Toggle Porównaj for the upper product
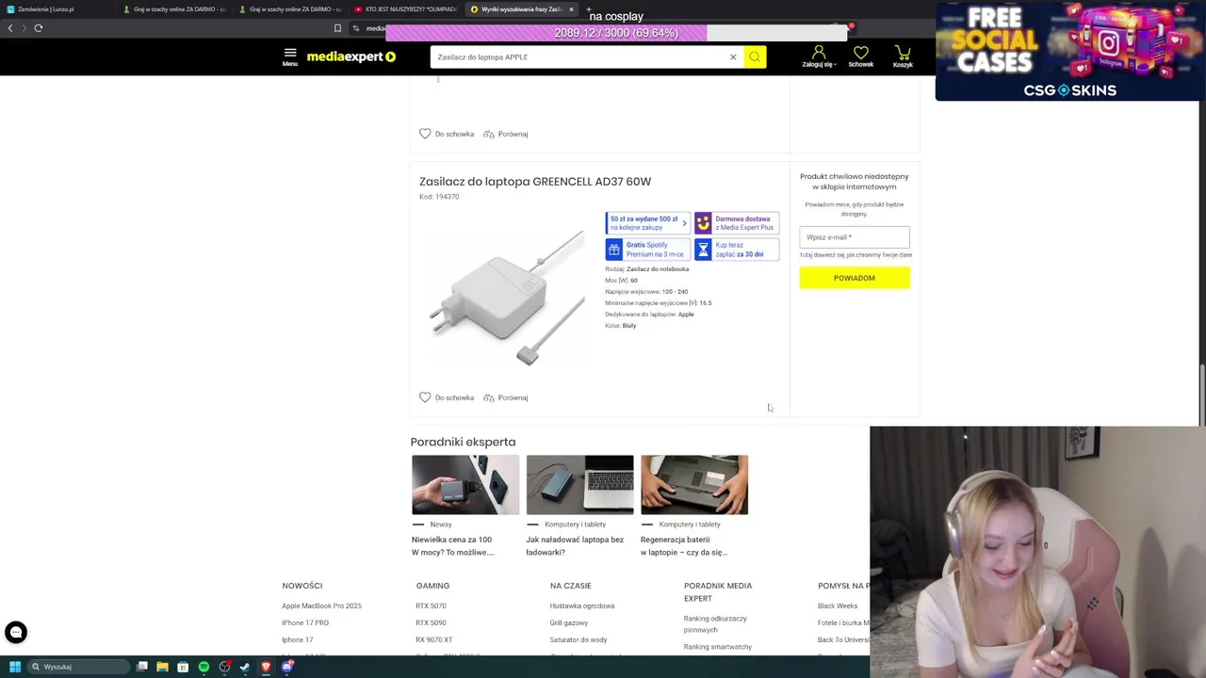The image size is (1206, 678). coord(505,134)
